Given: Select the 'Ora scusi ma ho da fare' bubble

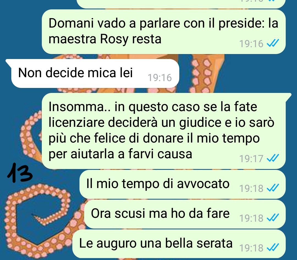Looking at the screenshot, I should pyautogui.click(x=185, y=214).
